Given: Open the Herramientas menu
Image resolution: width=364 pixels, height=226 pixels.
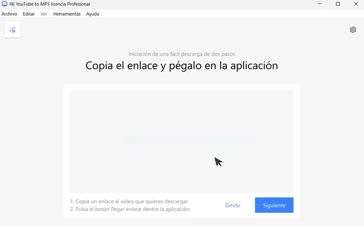Looking at the screenshot, I should [67, 14].
